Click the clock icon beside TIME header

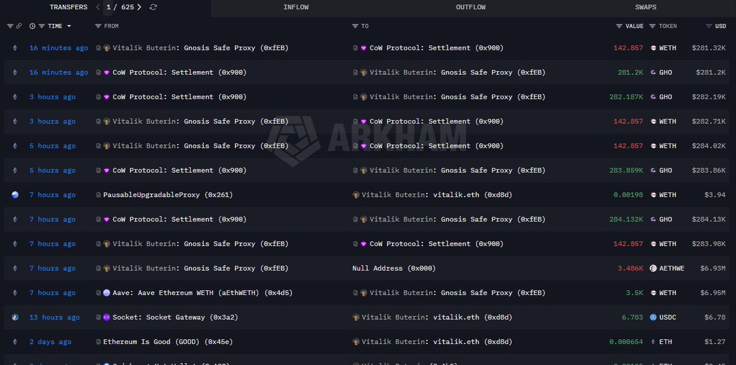tap(33, 26)
